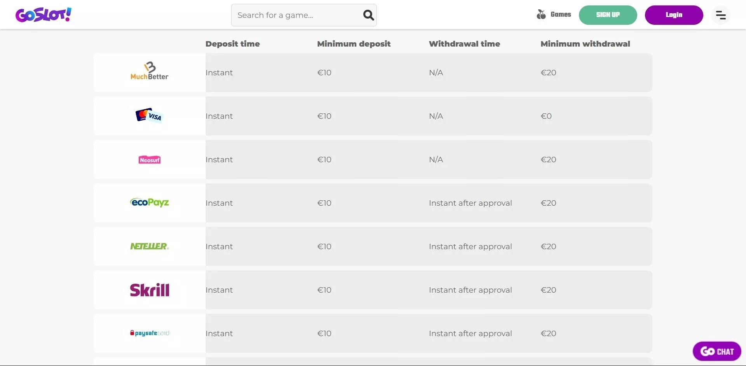
Task: Click the Visa Mastercard logo
Action: pyautogui.click(x=149, y=115)
